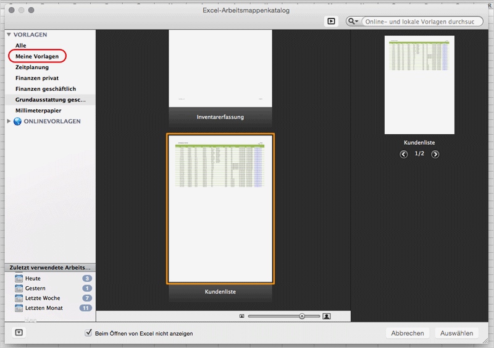Go to previous preview page arrow
The image size is (494, 348).
404,154
